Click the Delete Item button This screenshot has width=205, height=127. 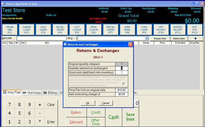[x=179, y=39]
